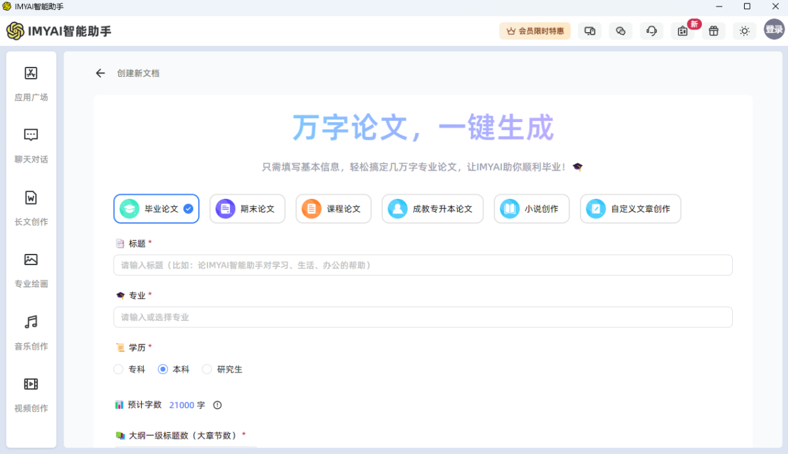The image size is (788, 454).
Task: Open the device/client download icon in header
Action: coord(590,31)
